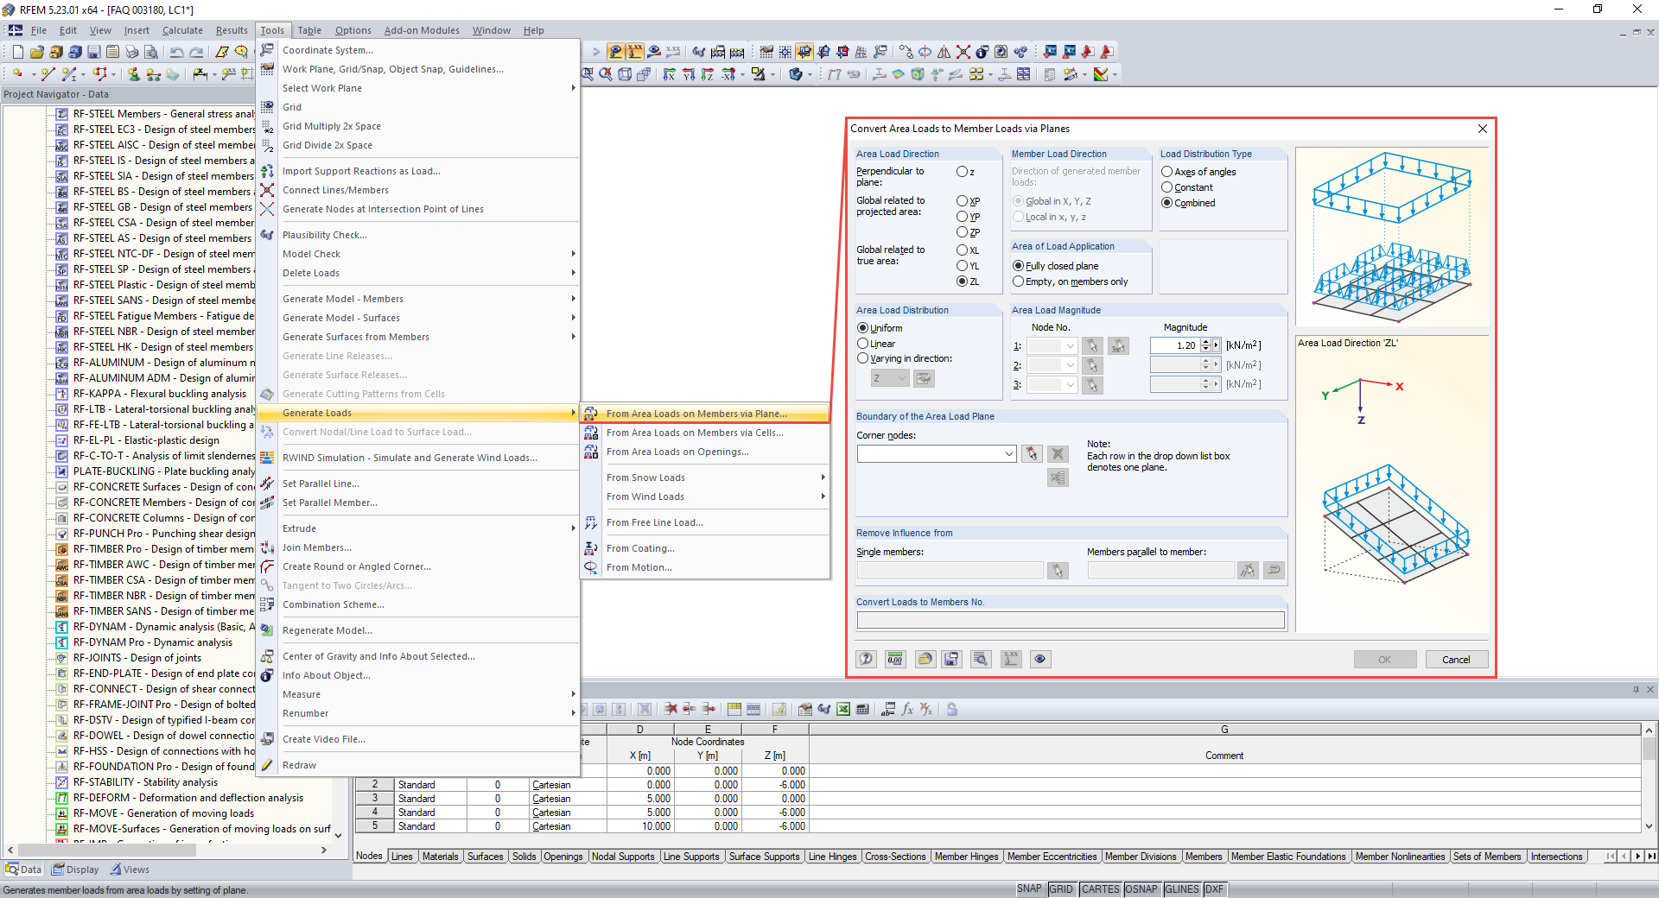Select corner nodes graphically with pick icon
1659x898 pixels.
(1032, 453)
